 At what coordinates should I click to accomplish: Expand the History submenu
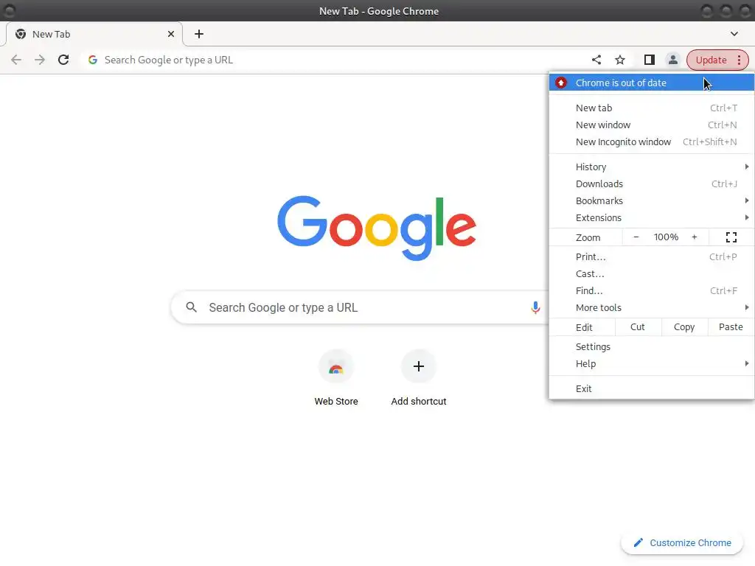(652, 167)
